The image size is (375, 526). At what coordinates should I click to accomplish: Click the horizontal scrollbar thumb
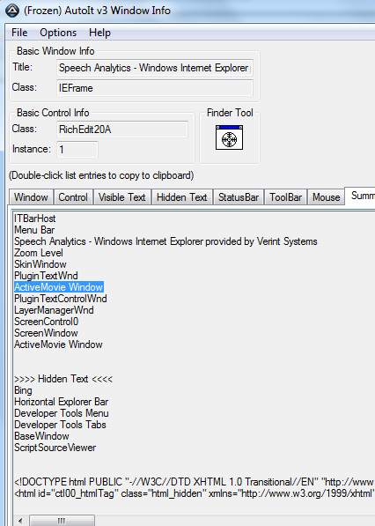(62, 521)
